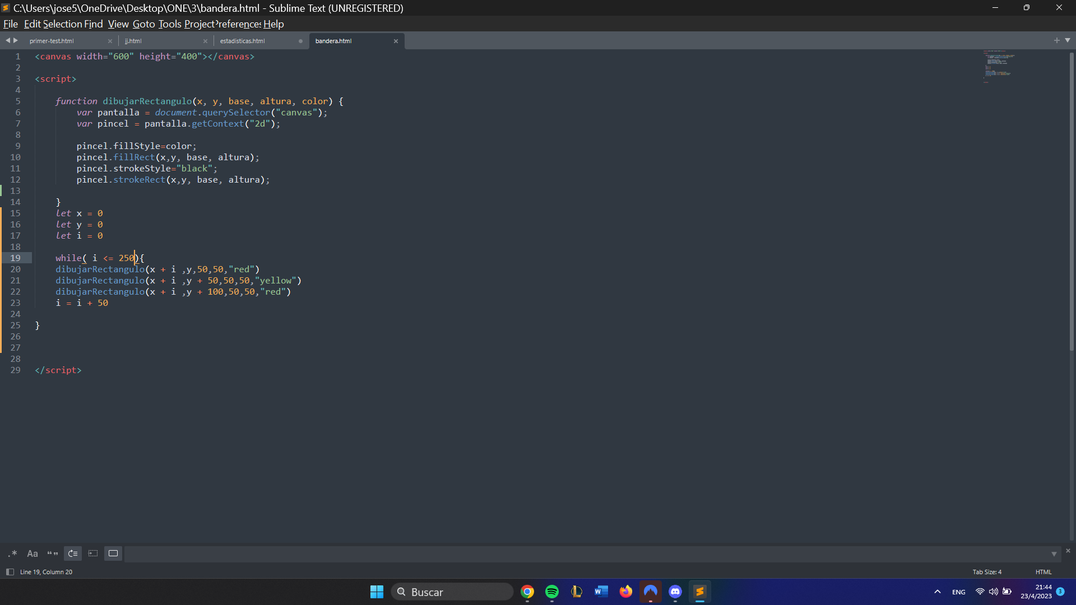Toggle the regular expression search option
1076x605 pixels.
pos(12,553)
